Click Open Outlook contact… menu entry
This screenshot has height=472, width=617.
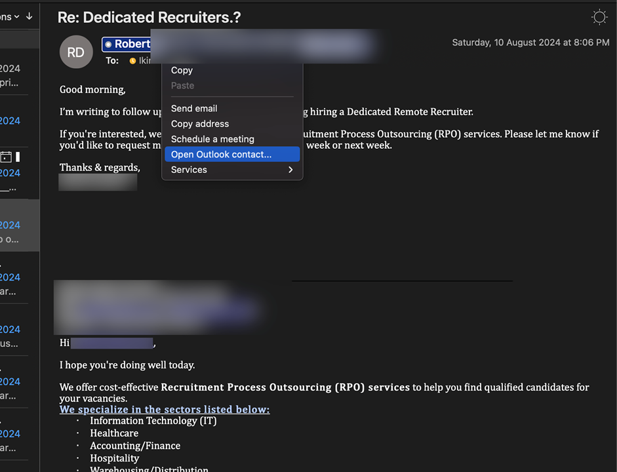pos(232,154)
